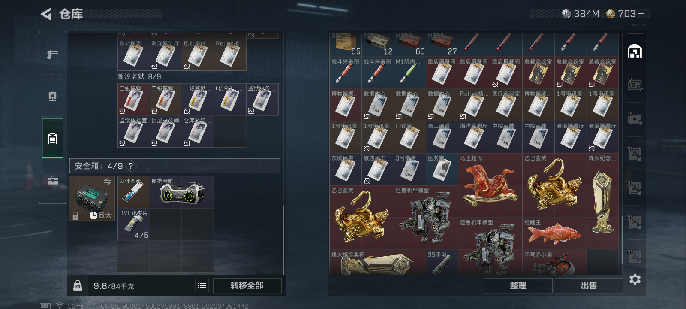The image size is (686, 309).
Task: Click the first locked storage expansion slot
Action: pos(635,153)
